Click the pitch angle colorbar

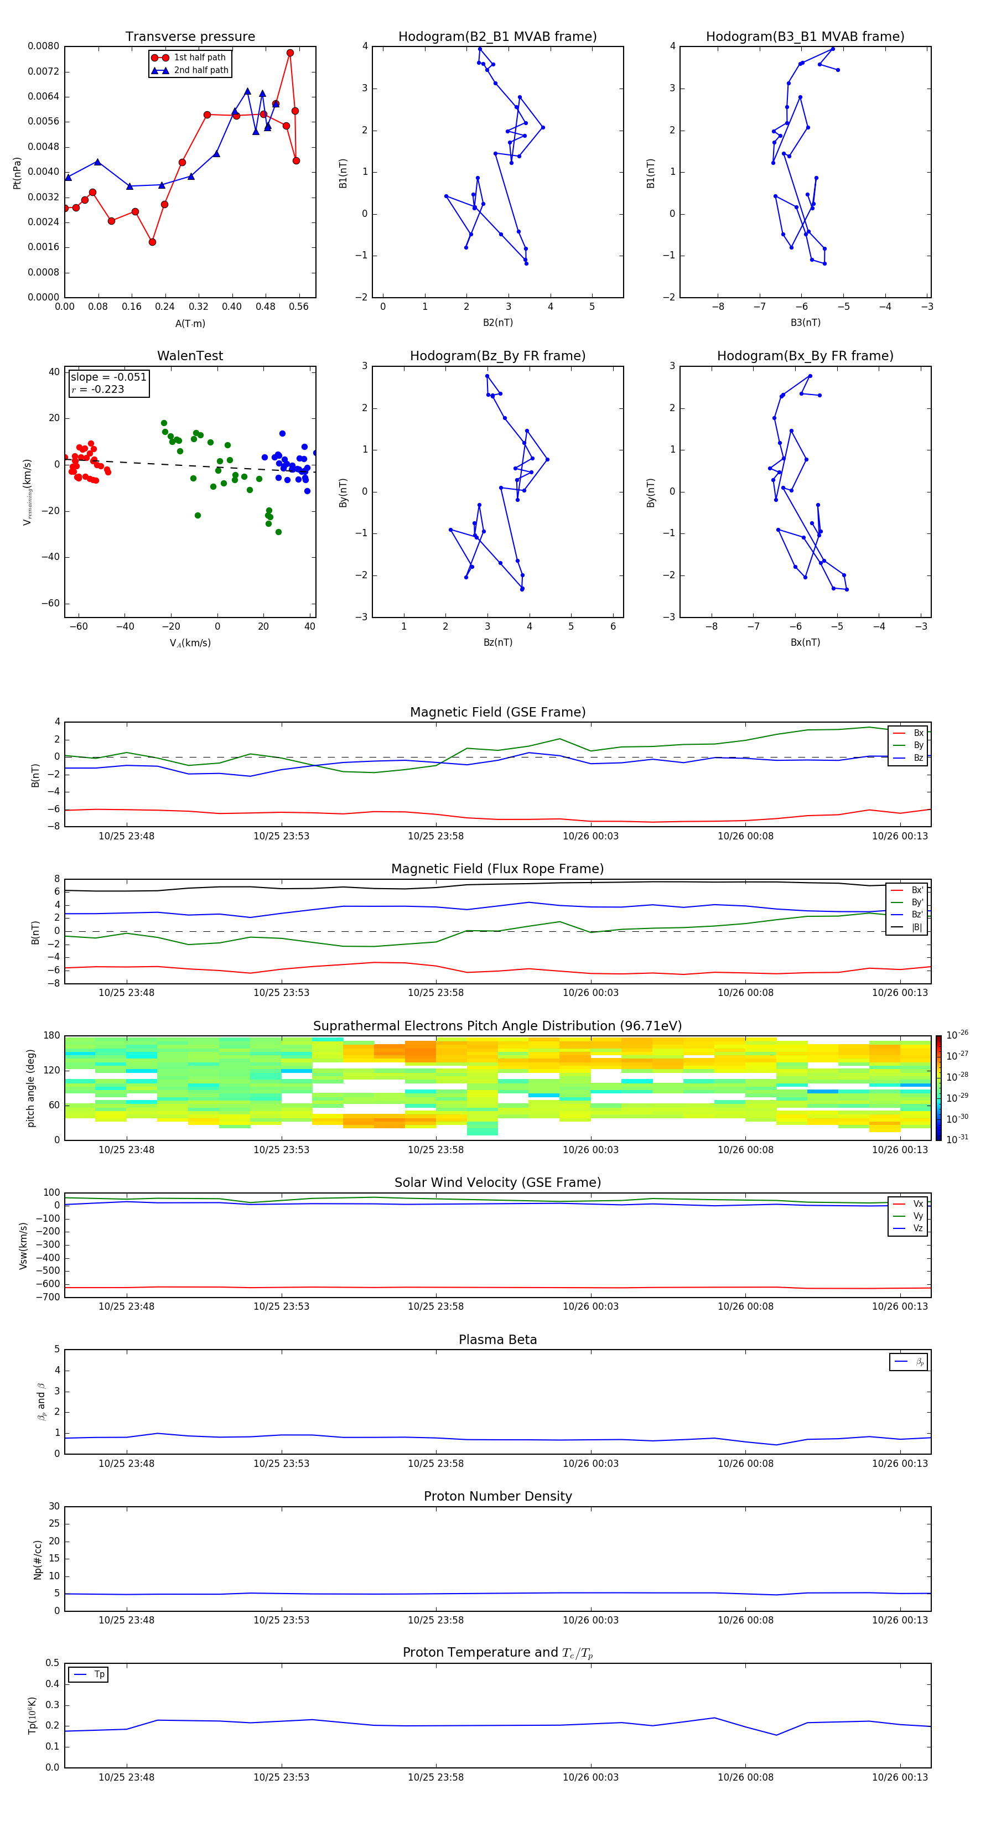[938, 1088]
